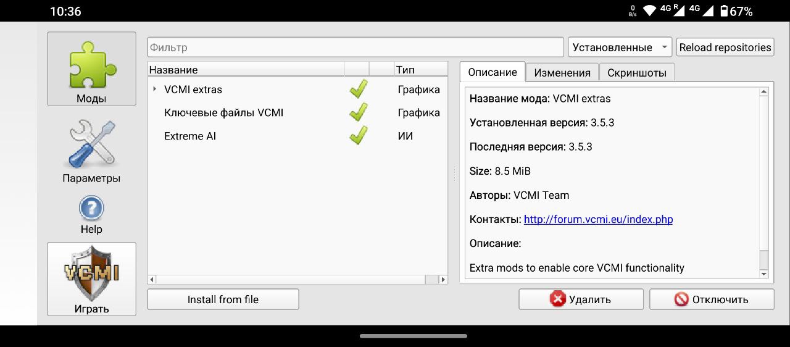790x347 pixels.
Task: Click description scrollbar up arrow
Action: click(764, 92)
